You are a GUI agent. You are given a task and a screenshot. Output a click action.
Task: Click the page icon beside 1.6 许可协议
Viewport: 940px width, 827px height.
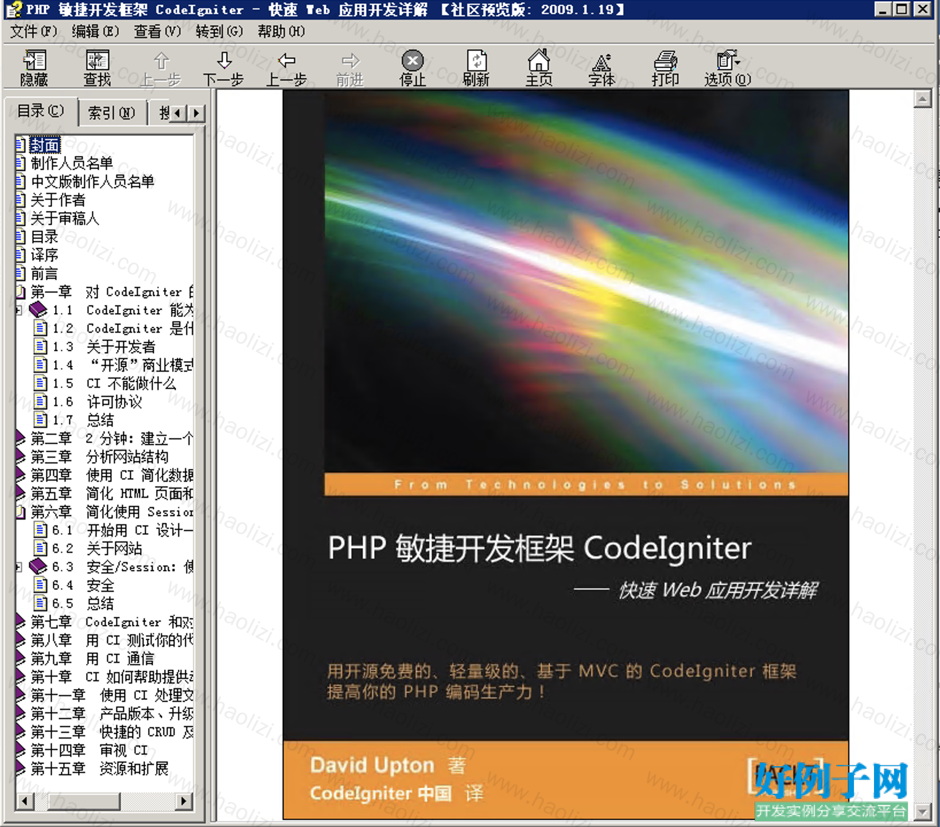(x=40, y=401)
